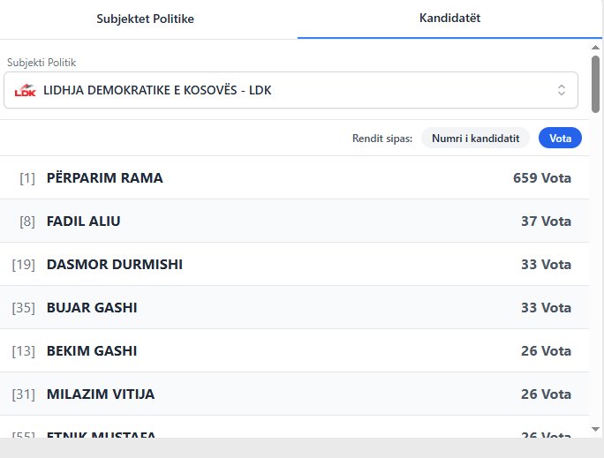Click the 37 Vota count for Fadil Aliu

coord(546,221)
